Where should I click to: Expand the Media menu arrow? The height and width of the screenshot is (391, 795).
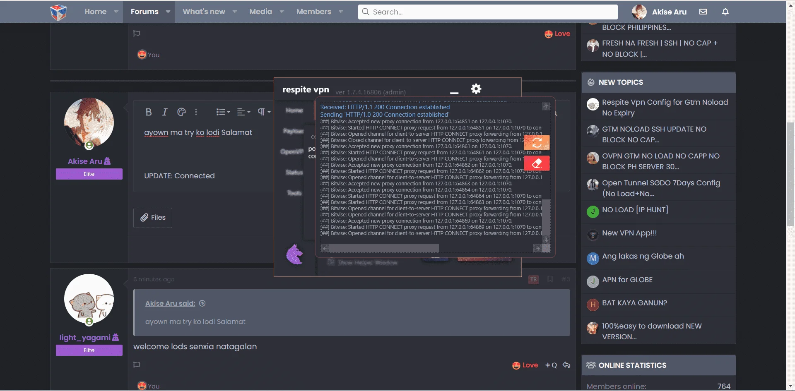coord(282,12)
